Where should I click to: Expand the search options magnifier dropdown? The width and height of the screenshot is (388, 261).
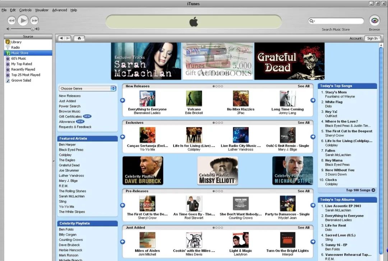pos(312,21)
